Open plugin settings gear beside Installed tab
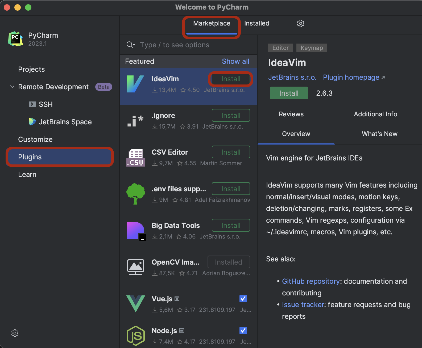The height and width of the screenshot is (348, 422). pos(301,23)
